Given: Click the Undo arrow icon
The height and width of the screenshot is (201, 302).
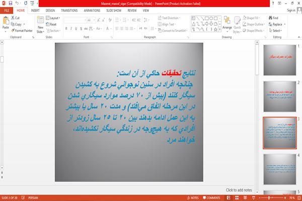Looking at the screenshot, I should [17, 3].
